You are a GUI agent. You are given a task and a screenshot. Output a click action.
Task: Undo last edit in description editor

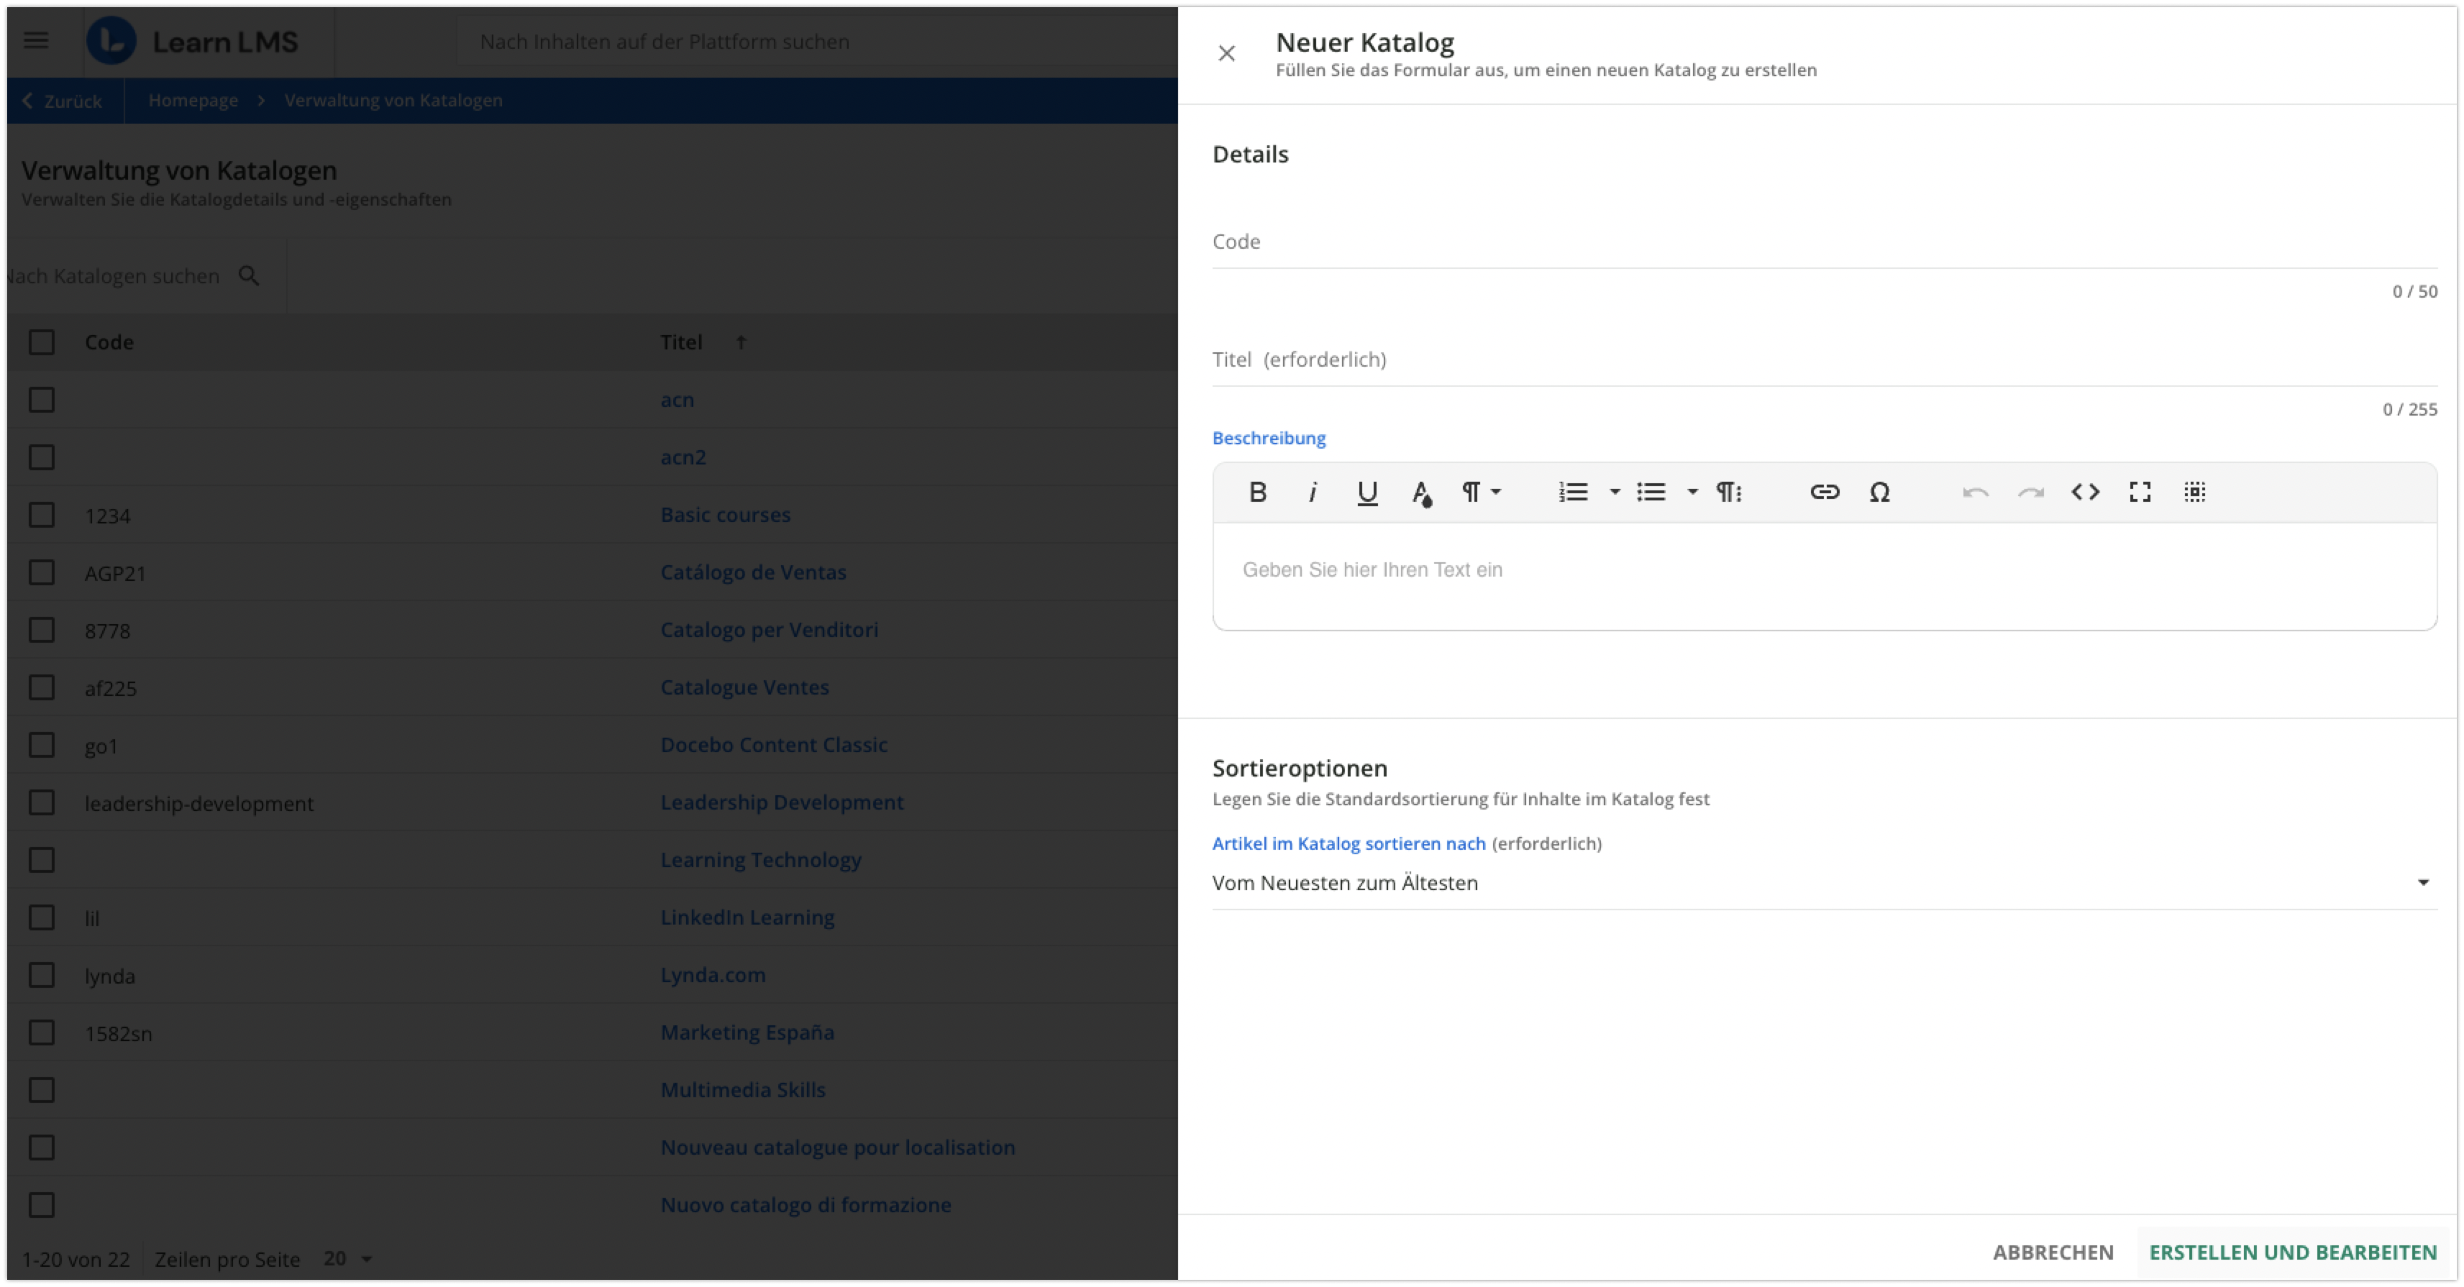(1975, 492)
